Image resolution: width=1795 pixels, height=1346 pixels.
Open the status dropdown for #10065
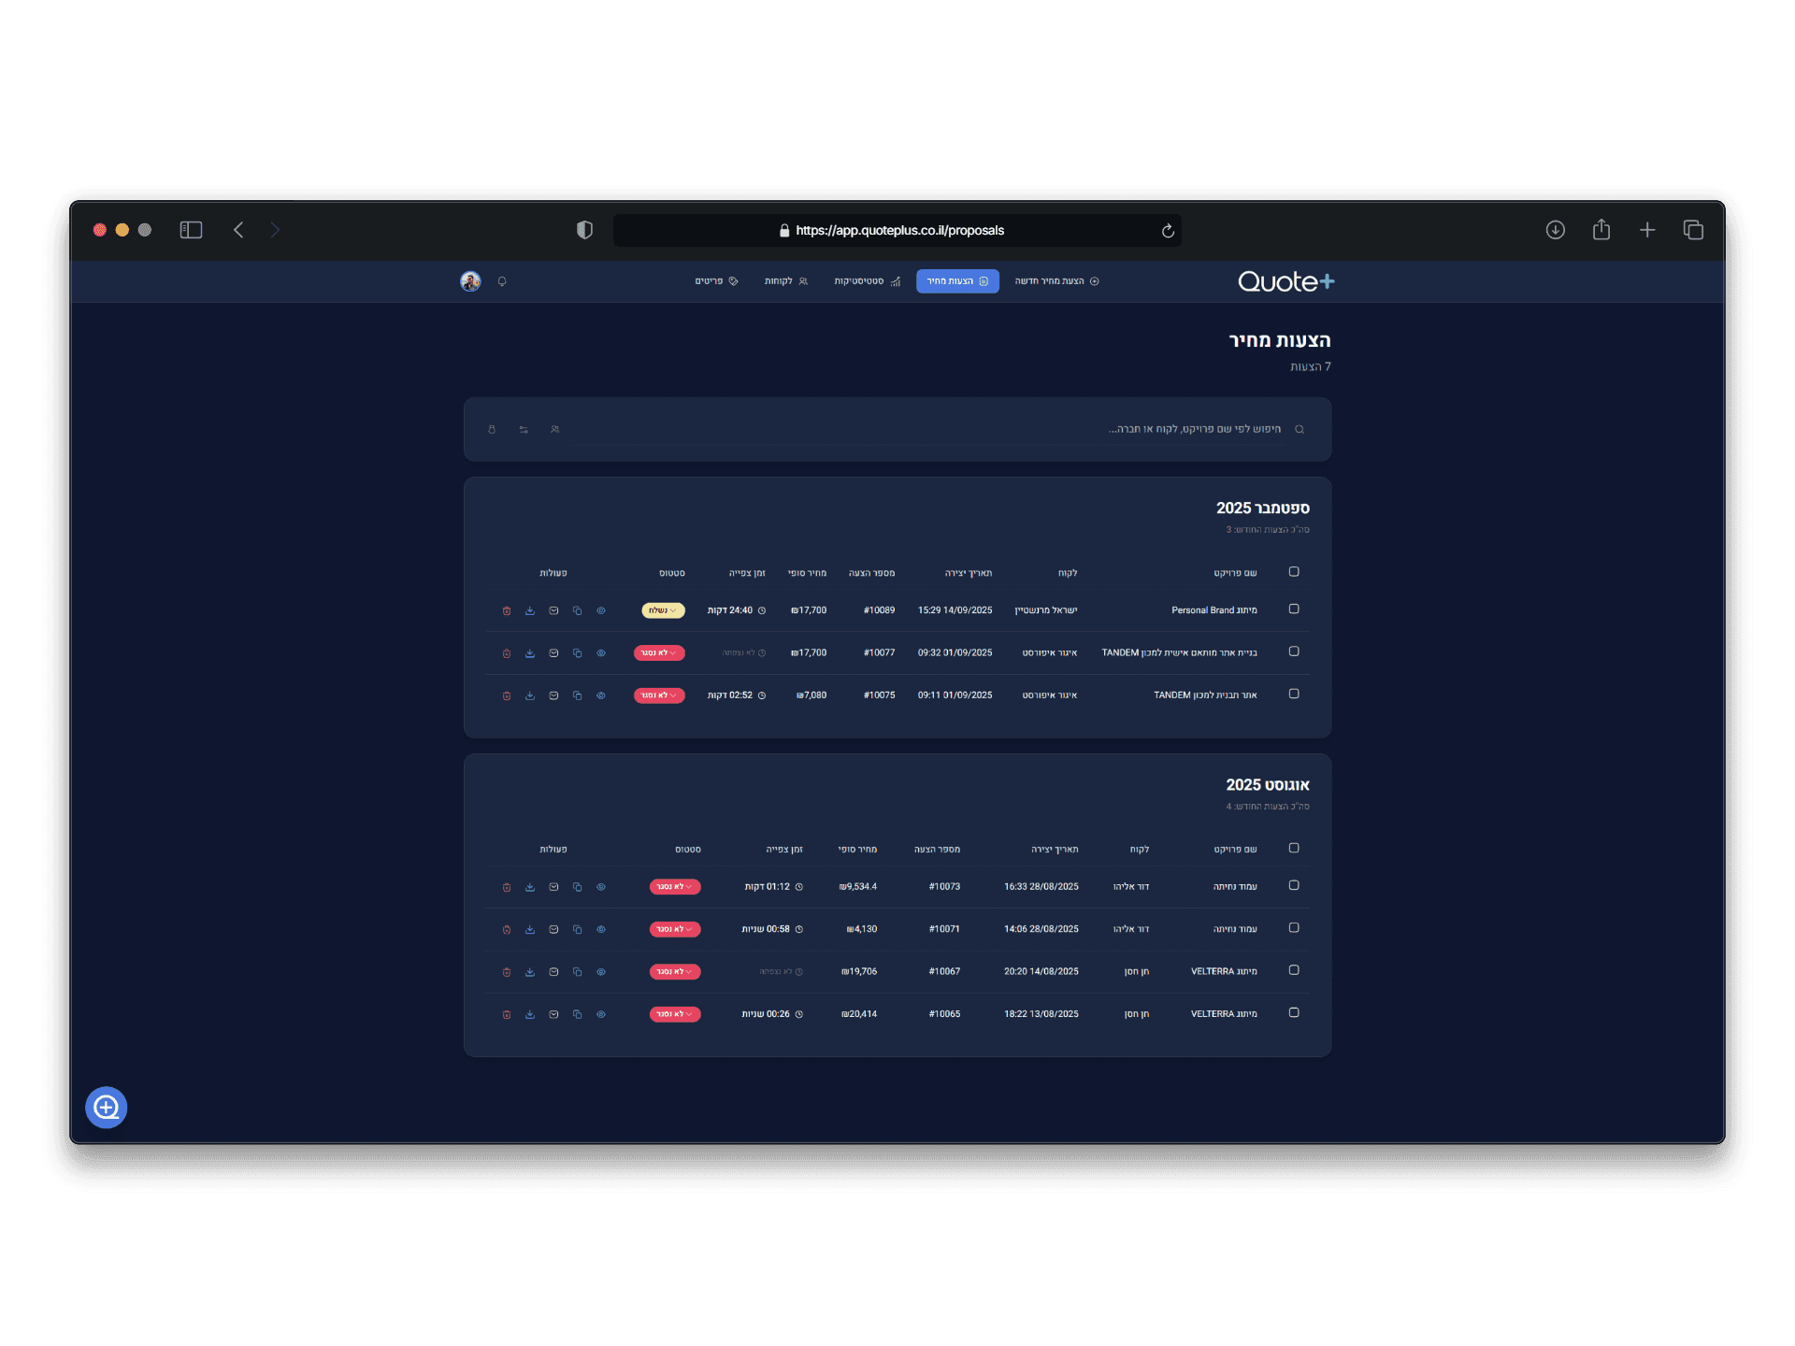[x=675, y=1014]
